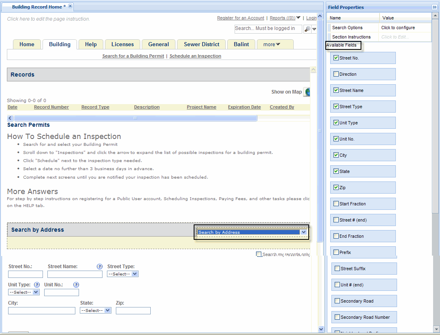Uncheck the Street Name field checkbox
This screenshot has width=440, height=335.
pos(336,90)
